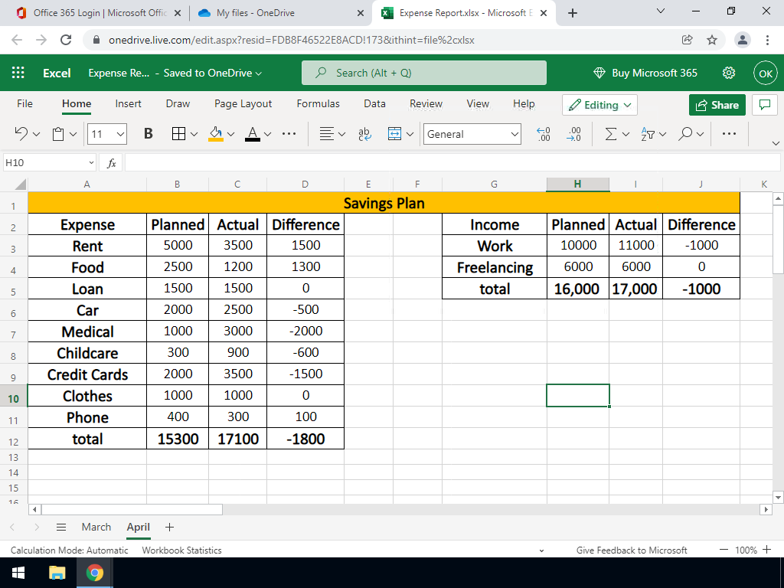
Task: Open the app launcher waffle icon
Action: (18, 73)
